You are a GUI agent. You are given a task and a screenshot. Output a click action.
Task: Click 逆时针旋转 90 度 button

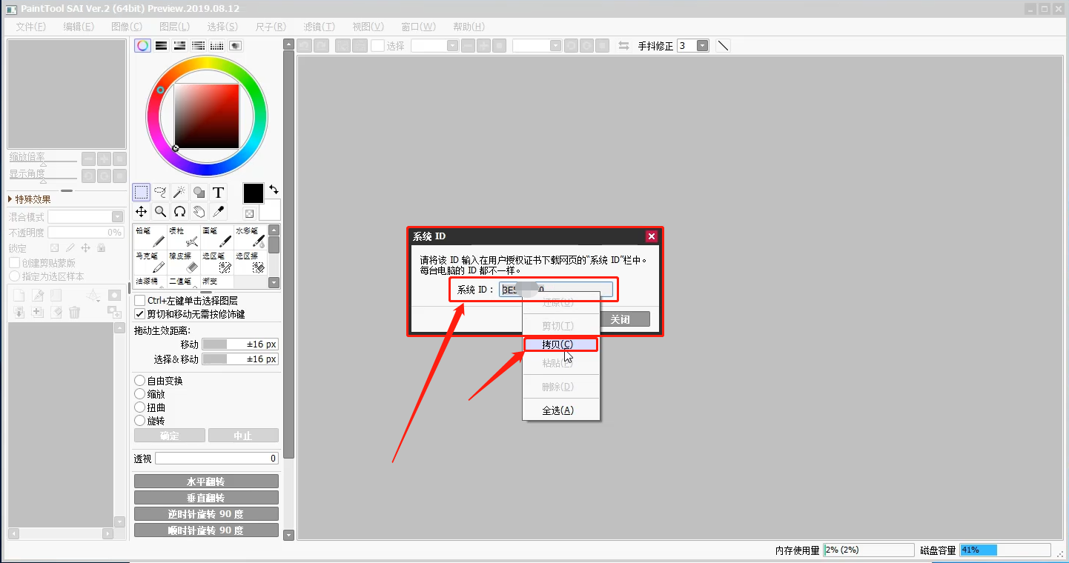click(x=206, y=514)
